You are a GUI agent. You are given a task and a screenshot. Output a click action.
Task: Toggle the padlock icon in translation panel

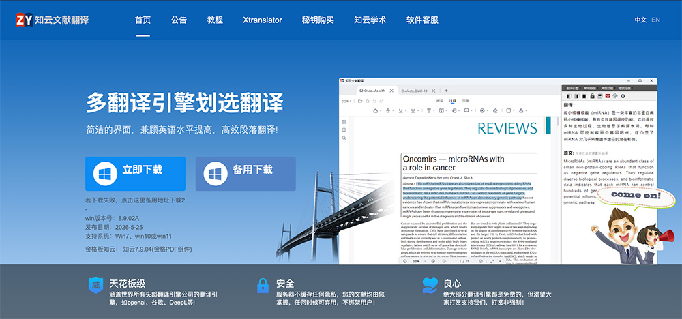tap(593, 96)
